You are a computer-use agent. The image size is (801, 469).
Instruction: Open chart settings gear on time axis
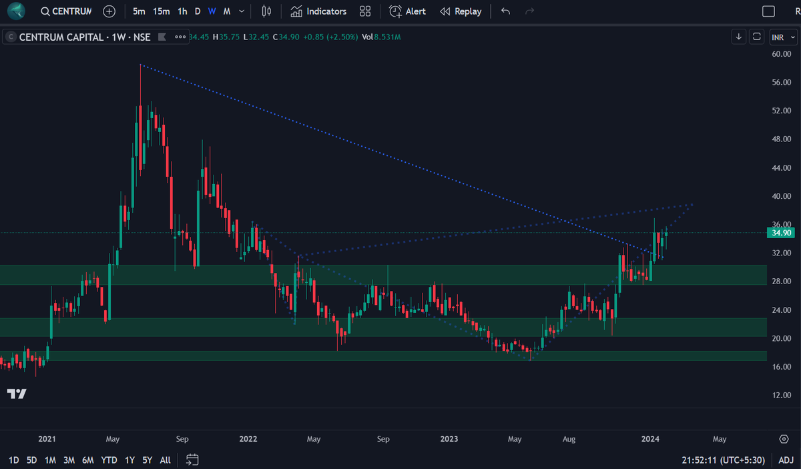click(x=784, y=439)
